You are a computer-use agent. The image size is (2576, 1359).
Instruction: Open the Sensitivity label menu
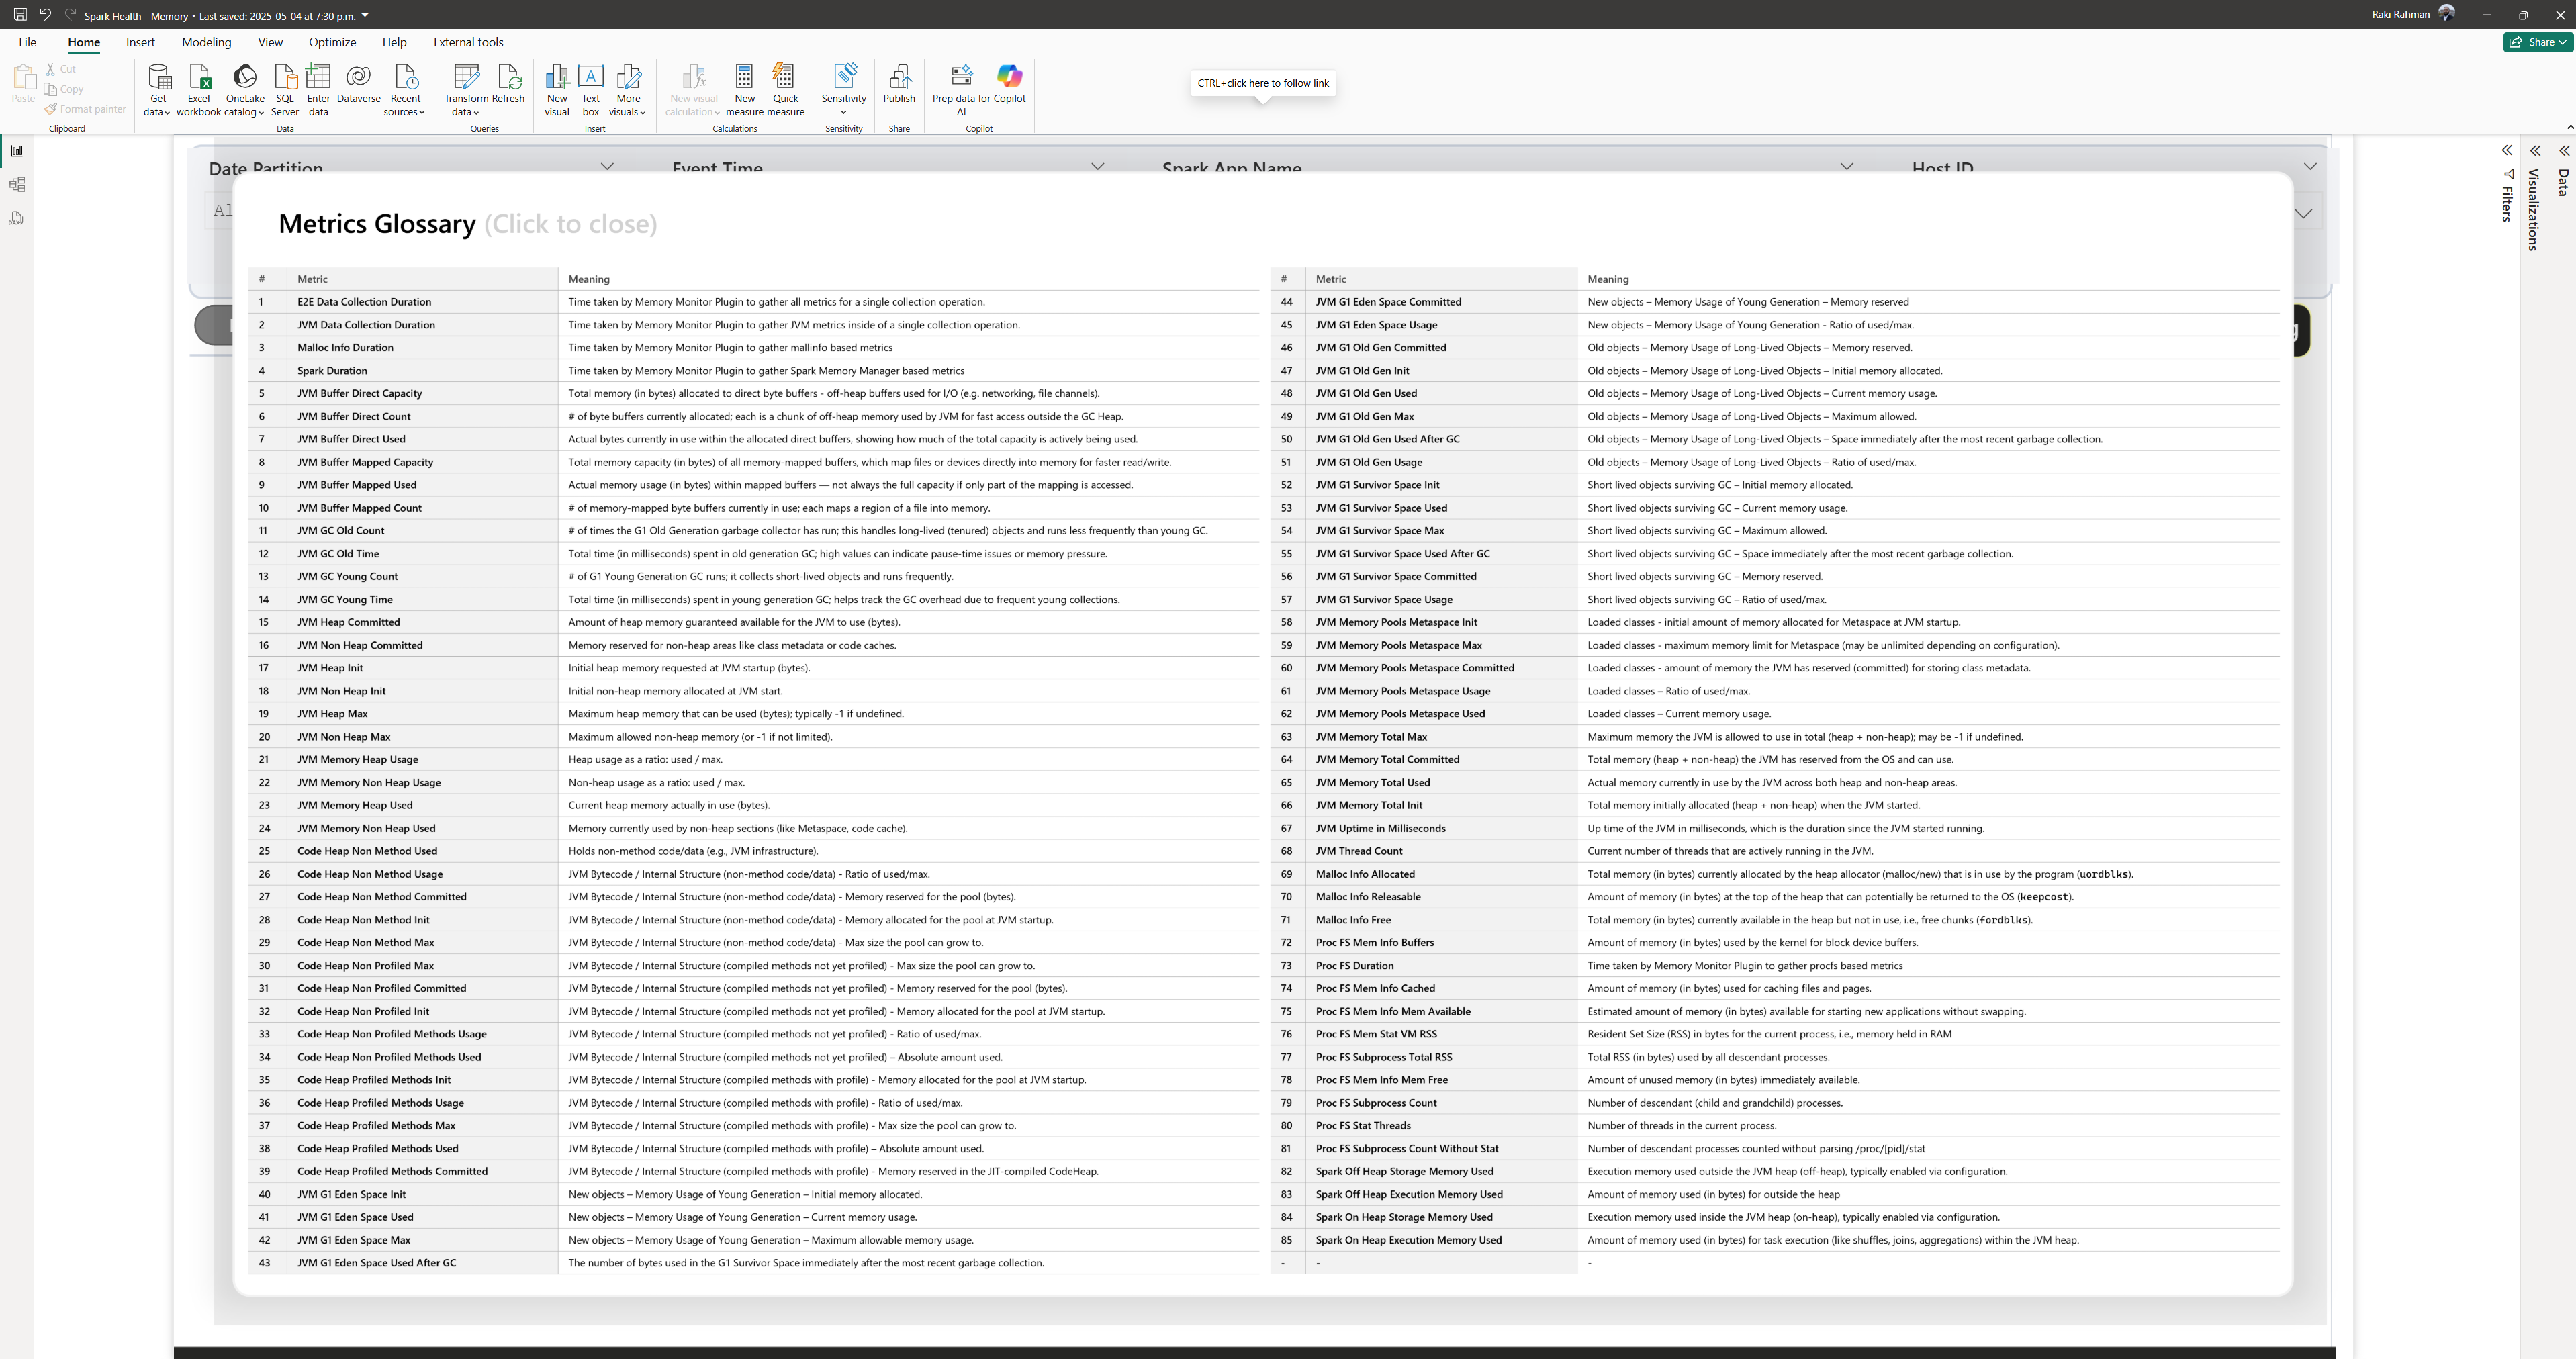[844, 90]
